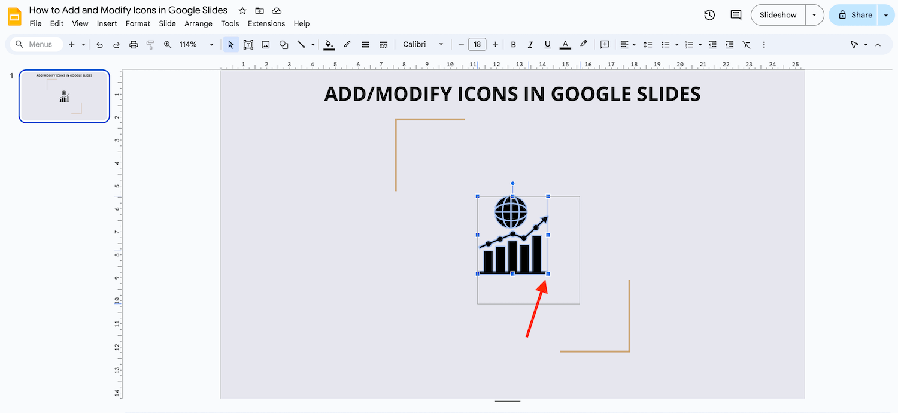Add a new slide with plus button
Image resolution: width=898 pixels, height=413 pixels.
click(72, 45)
